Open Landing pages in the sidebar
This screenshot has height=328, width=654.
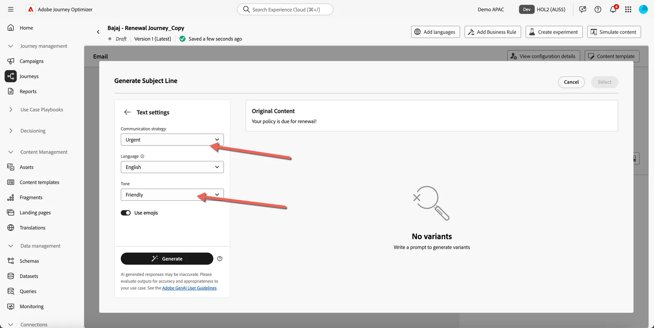[x=35, y=212]
